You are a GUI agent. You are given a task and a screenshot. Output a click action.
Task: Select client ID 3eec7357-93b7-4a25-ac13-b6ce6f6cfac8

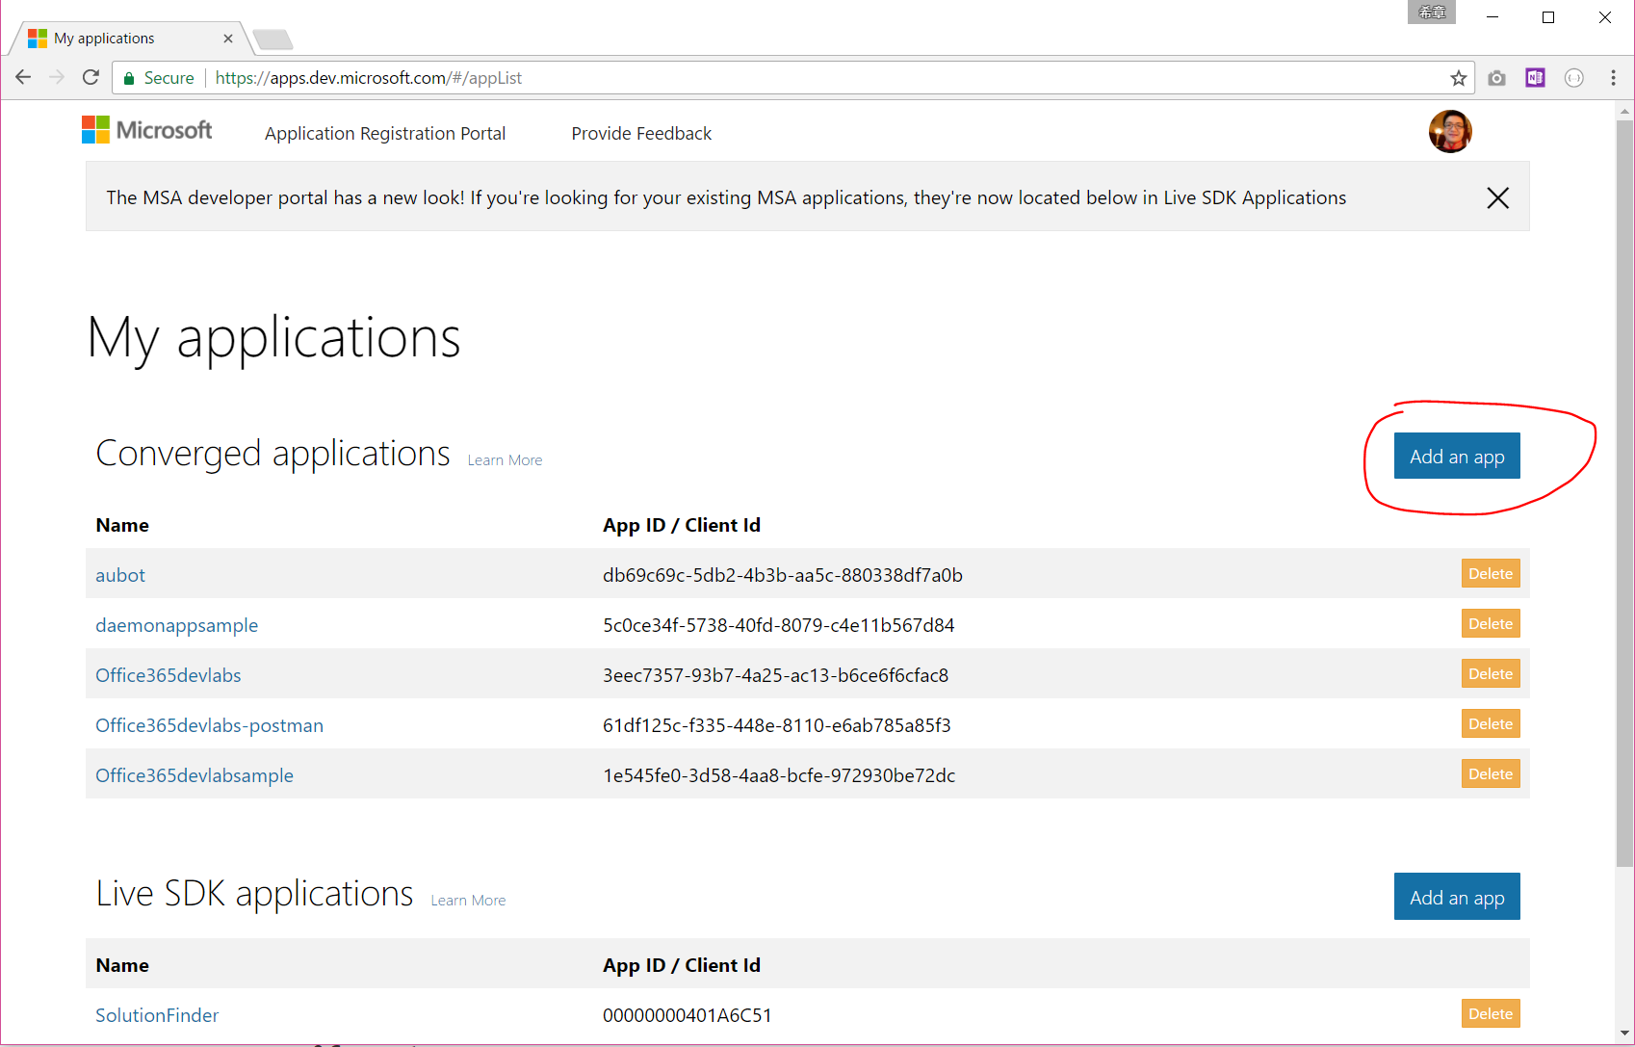(x=776, y=675)
